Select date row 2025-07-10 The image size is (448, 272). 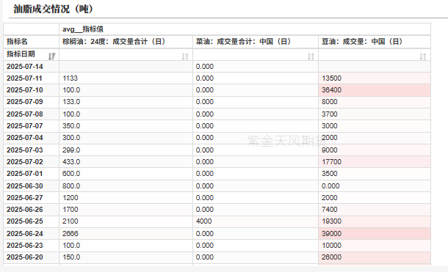pyautogui.click(x=25, y=90)
